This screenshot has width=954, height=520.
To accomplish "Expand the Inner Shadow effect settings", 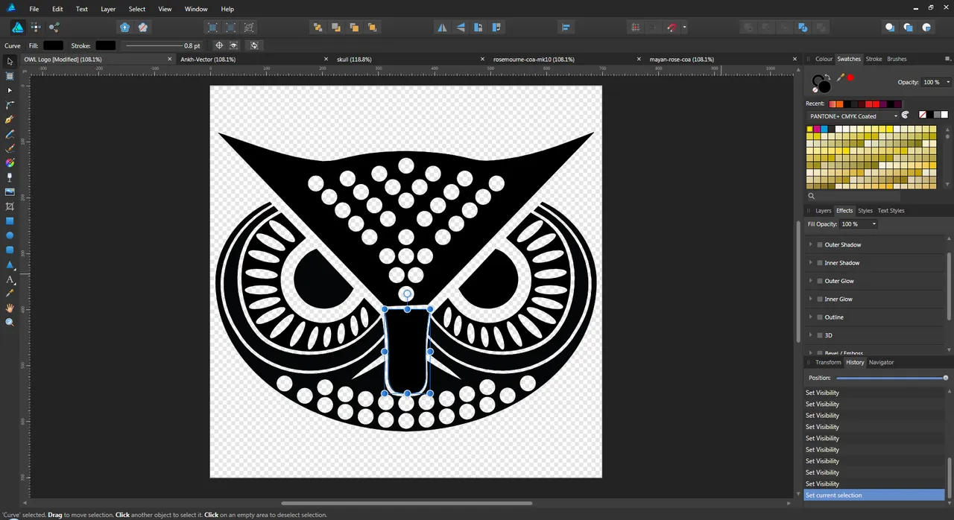I will (x=810, y=263).
